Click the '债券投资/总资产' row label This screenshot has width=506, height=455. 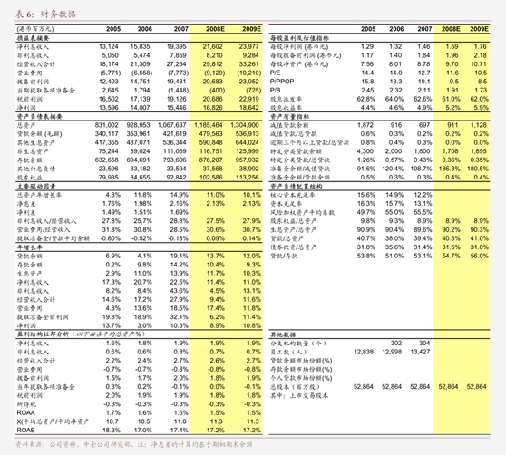tap(293, 247)
